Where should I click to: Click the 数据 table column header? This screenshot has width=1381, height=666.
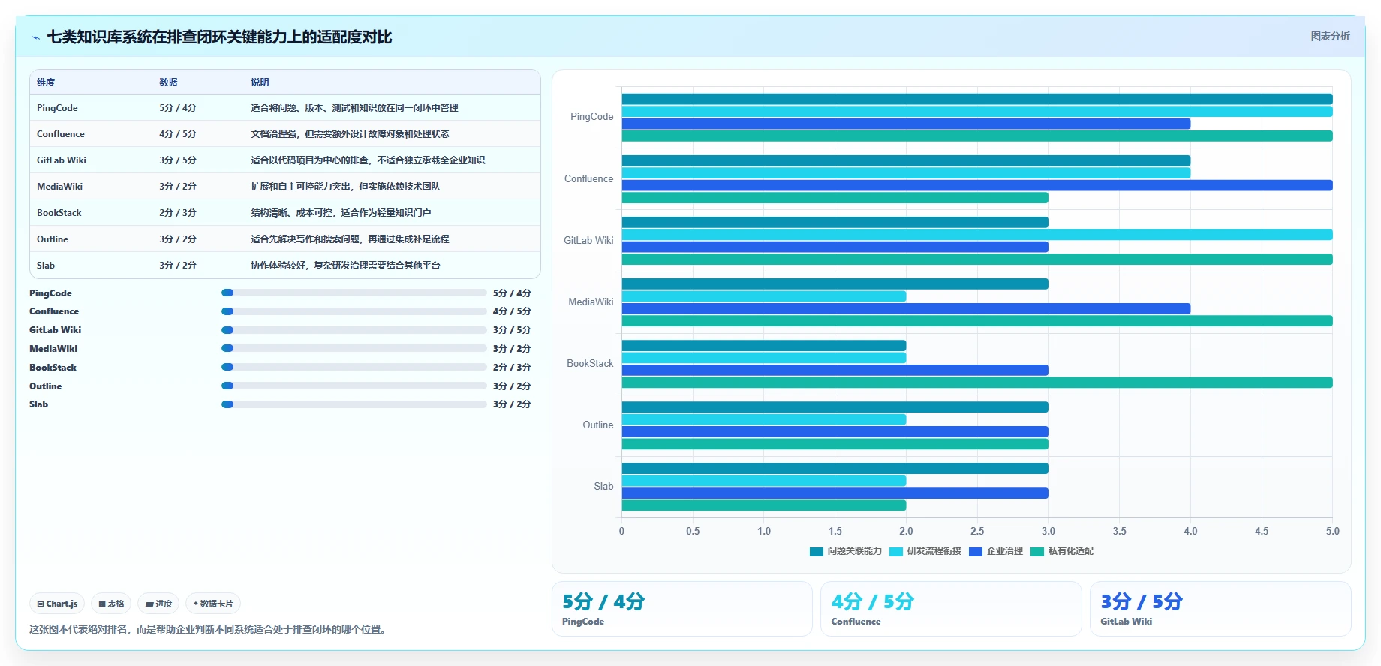click(x=168, y=82)
